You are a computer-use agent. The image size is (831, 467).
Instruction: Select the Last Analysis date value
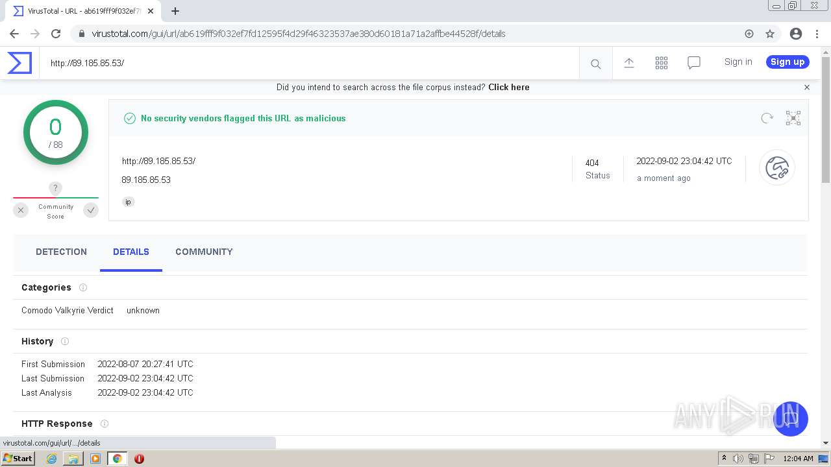[145, 392]
